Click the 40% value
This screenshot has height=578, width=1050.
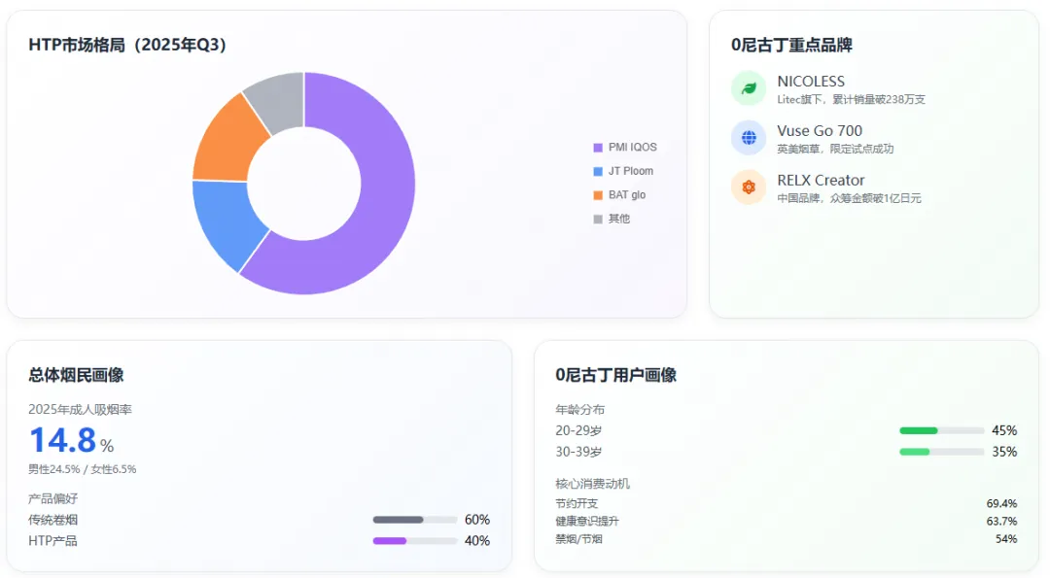click(477, 540)
